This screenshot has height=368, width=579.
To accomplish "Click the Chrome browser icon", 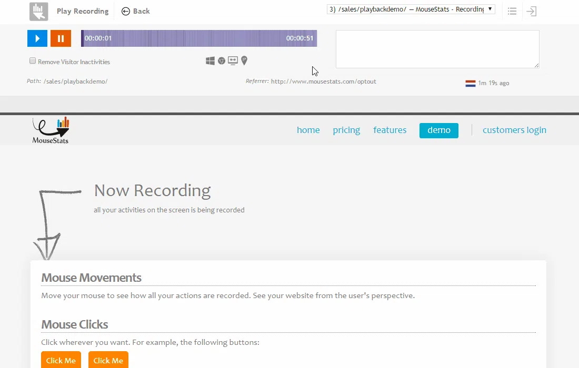I will [x=222, y=61].
